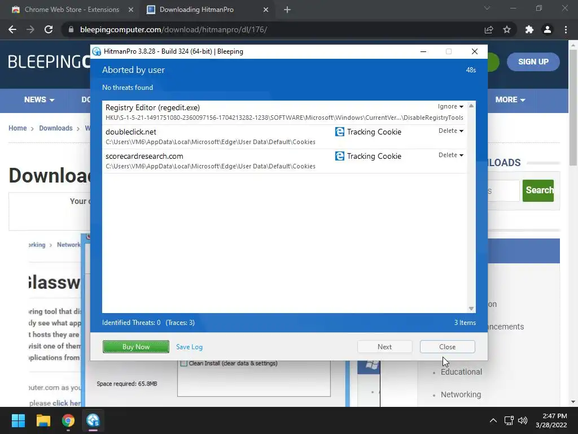Click the HitmanPro icon in window title bar
Image resolution: width=578 pixels, height=434 pixels.
coord(97,51)
